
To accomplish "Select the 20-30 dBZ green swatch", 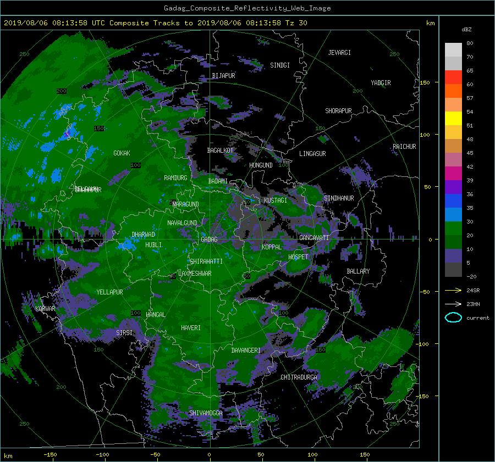I will 453,229.
